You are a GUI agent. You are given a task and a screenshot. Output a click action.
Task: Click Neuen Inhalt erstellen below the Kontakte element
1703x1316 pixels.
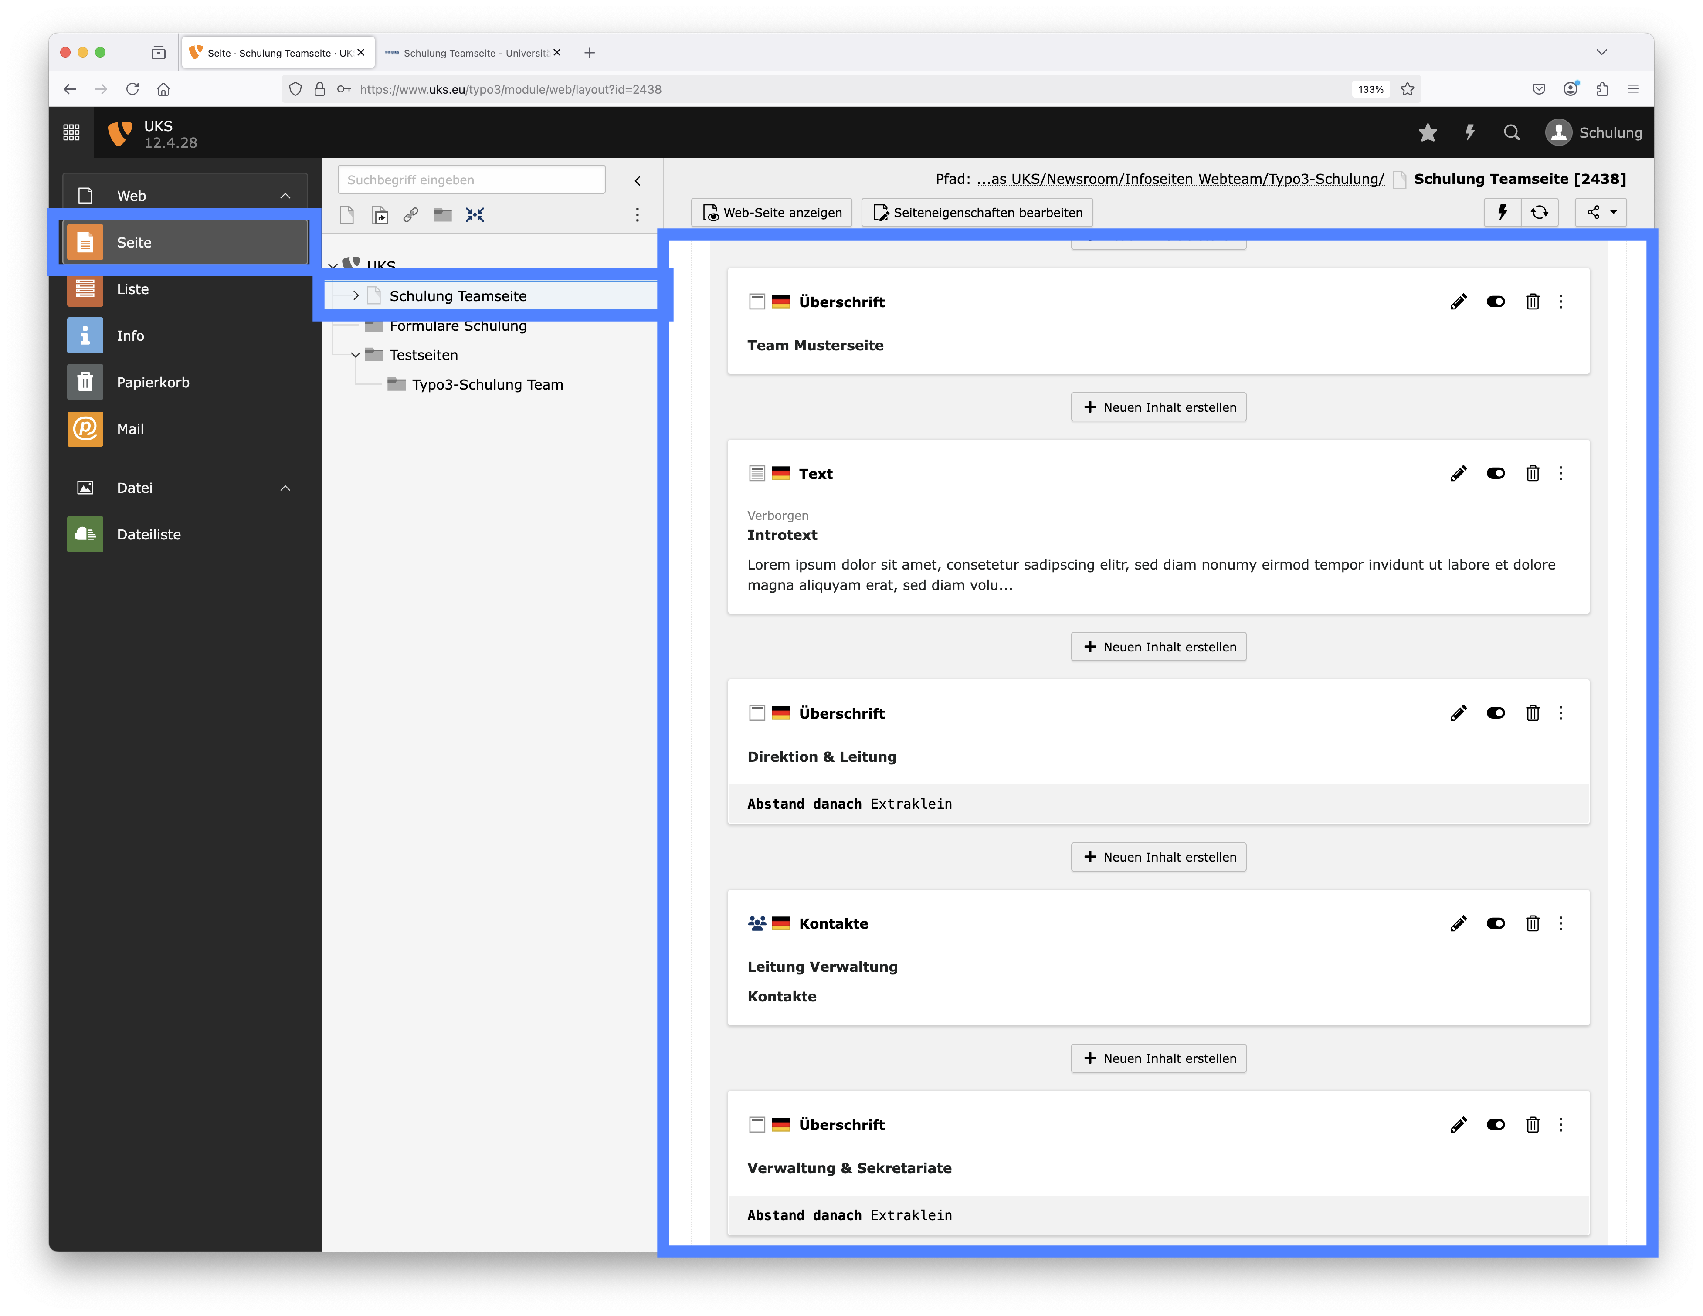[x=1158, y=1058]
